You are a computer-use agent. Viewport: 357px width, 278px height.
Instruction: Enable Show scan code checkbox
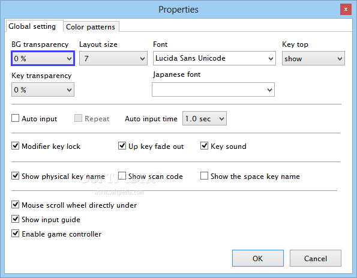[122, 176]
